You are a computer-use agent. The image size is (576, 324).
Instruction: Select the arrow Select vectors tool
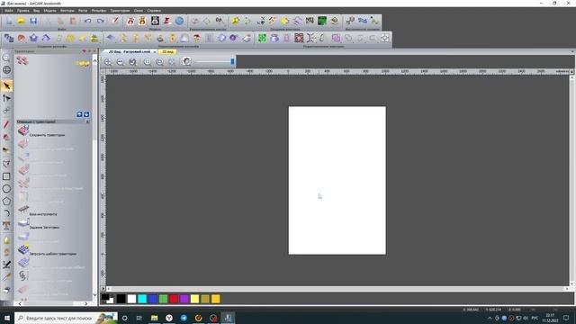click(x=6, y=85)
